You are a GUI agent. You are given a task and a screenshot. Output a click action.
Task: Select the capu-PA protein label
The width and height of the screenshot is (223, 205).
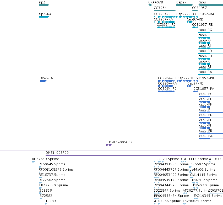pyautogui.click(x=206, y=136)
